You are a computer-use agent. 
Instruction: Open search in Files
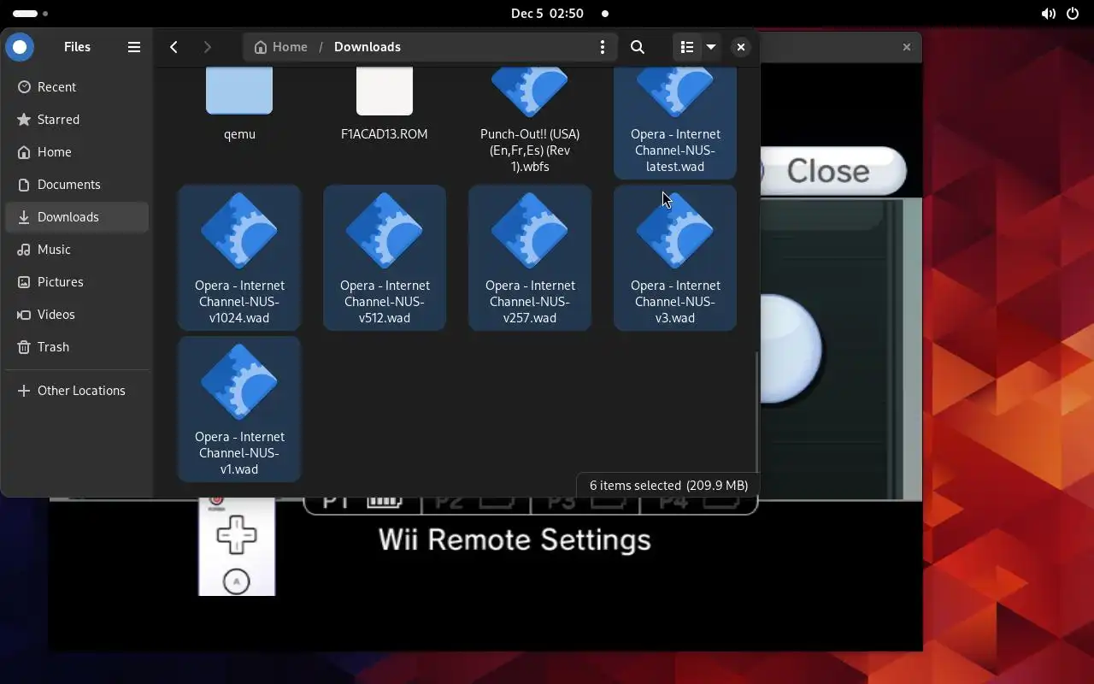tap(638, 47)
